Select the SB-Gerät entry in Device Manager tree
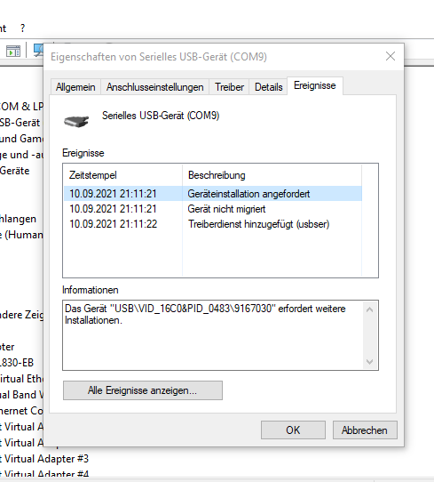 point(20,123)
